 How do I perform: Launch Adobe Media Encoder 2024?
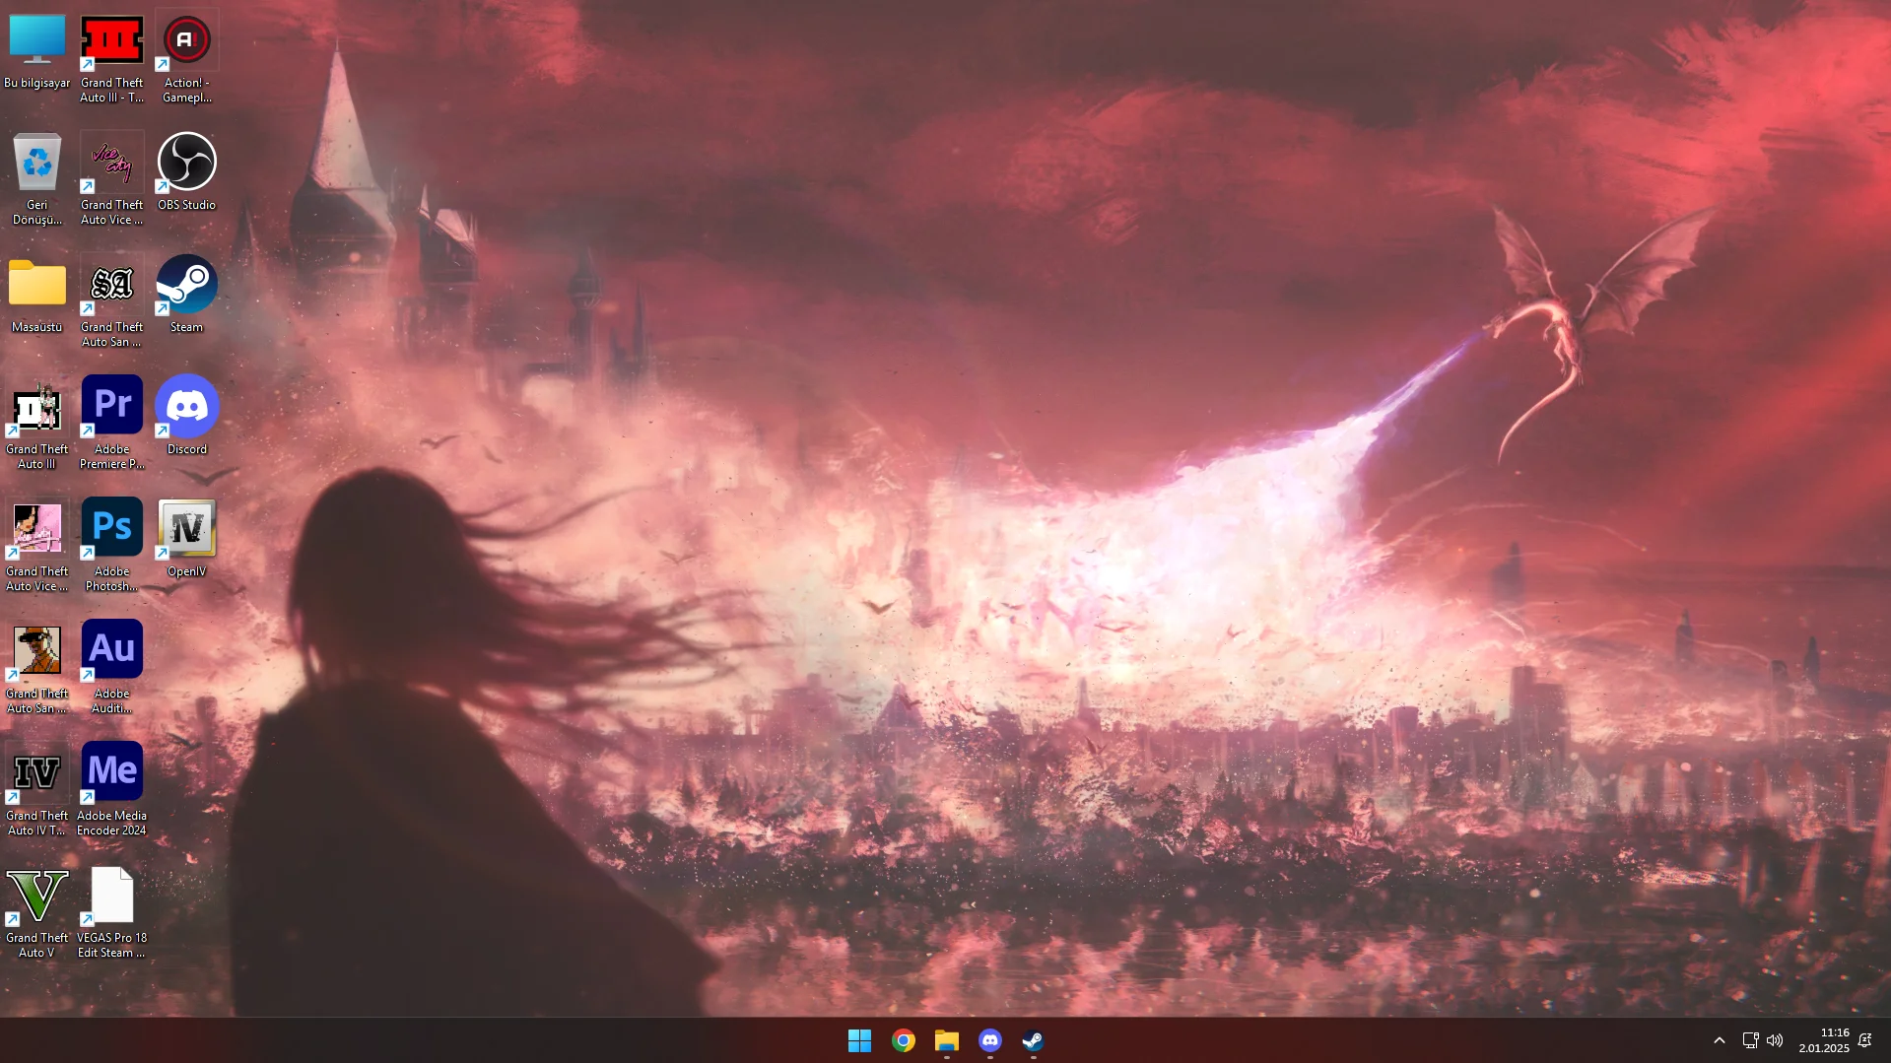pyautogui.click(x=112, y=790)
